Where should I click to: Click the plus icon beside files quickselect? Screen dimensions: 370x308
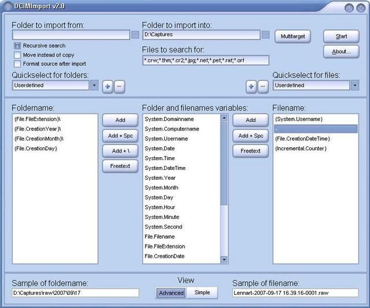click(251, 87)
